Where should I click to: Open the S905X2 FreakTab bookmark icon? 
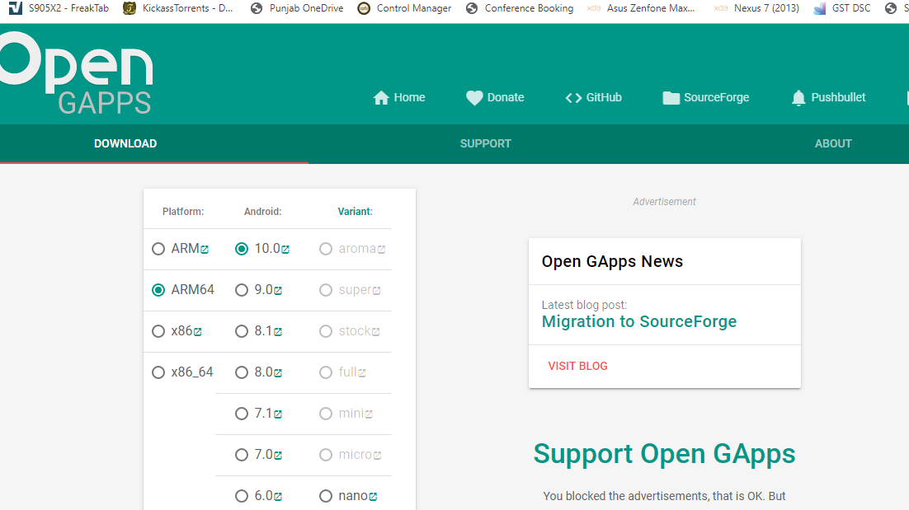tap(15, 8)
